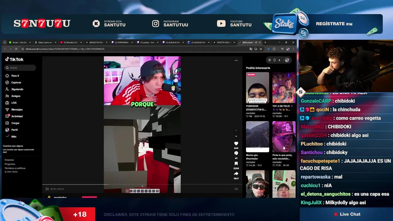Go to next video with down chevron
393x221 pixels.
click(236, 136)
